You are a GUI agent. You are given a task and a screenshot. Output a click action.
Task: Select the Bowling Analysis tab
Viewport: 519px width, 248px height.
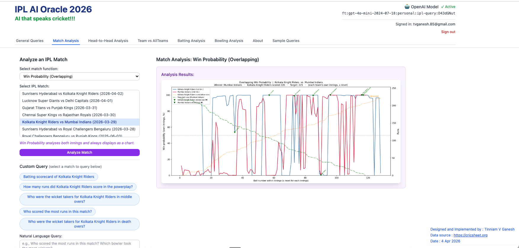(x=229, y=41)
